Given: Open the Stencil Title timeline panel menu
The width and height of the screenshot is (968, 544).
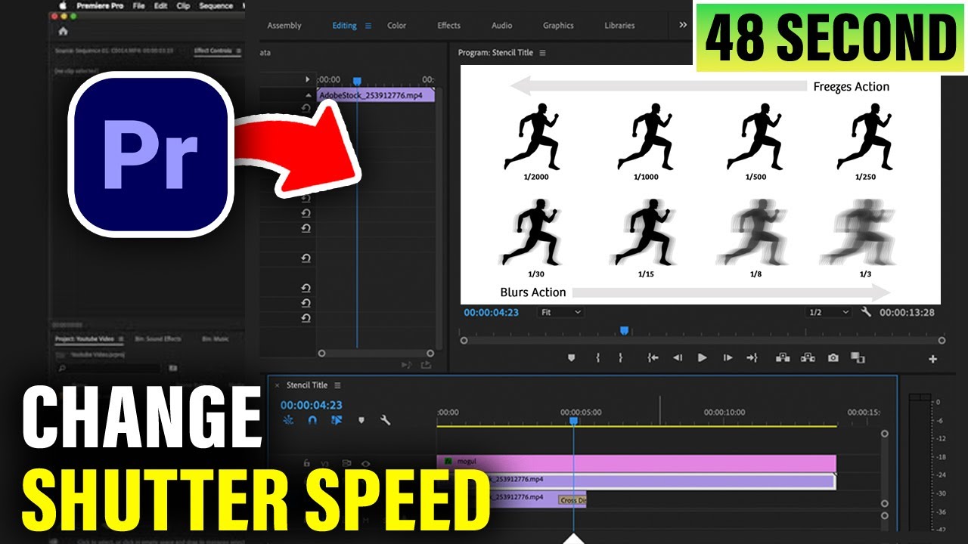Looking at the screenshot, I should (337, 385).
